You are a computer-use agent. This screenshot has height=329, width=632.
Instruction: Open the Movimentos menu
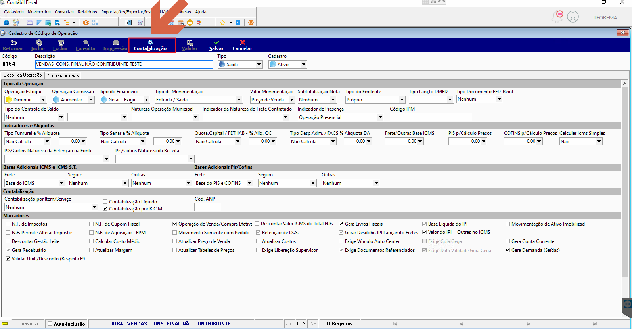pos(39,12)
